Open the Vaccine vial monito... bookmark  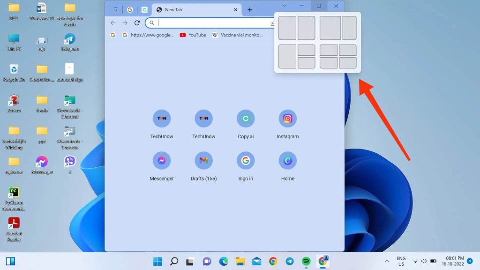coord(238,35)
